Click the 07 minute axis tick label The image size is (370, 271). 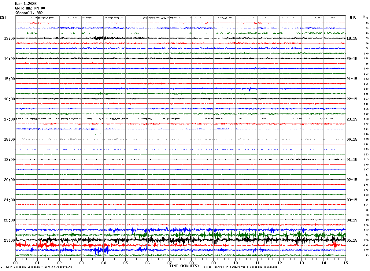point(169,263)
